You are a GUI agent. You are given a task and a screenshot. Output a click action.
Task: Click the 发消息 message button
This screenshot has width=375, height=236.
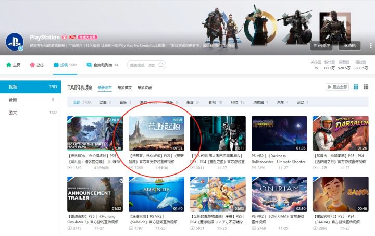pos(349,45)
